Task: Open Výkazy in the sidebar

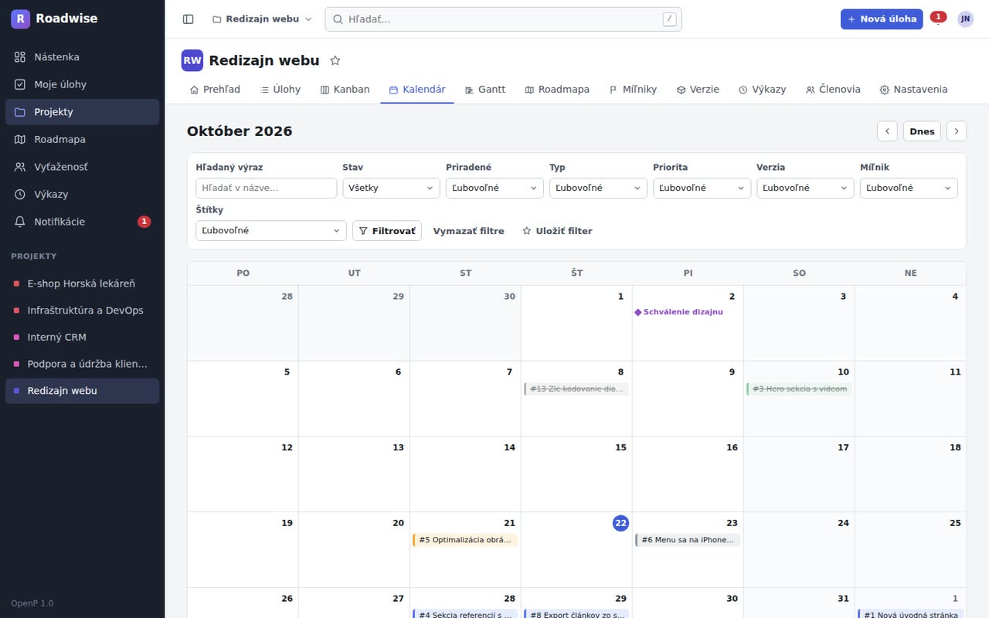Action: (83, 195)
